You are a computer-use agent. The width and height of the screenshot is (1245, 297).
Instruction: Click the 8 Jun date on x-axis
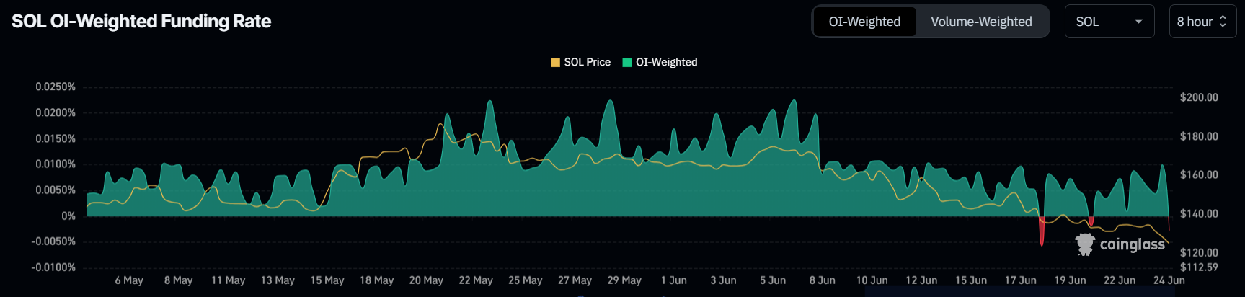[x=822, y=280]
